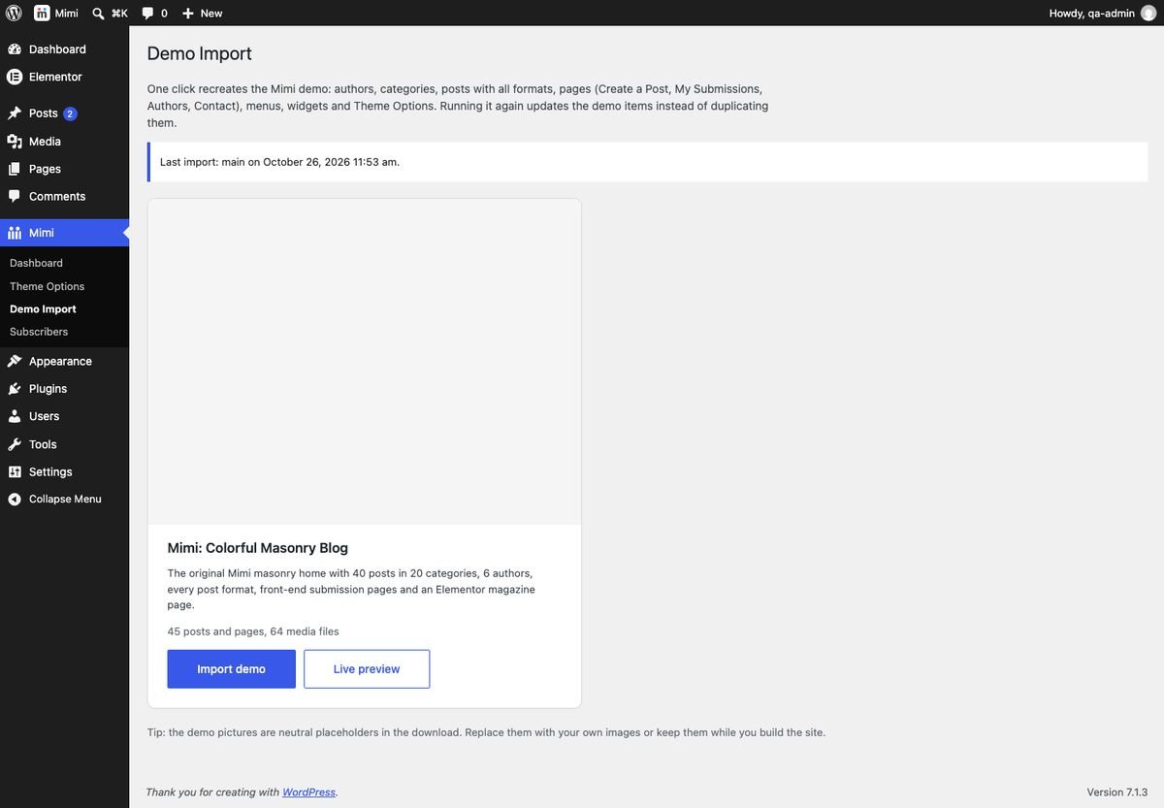
Task: Open the Elementor menu item
Action: pos(55,77)
